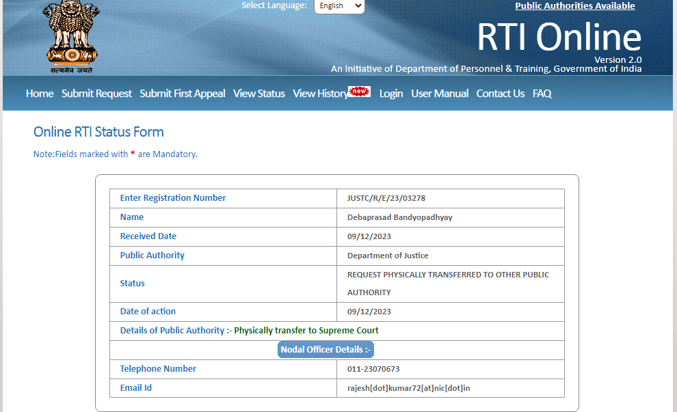Select Submit First Appeal in the navbar

[183, 94]
